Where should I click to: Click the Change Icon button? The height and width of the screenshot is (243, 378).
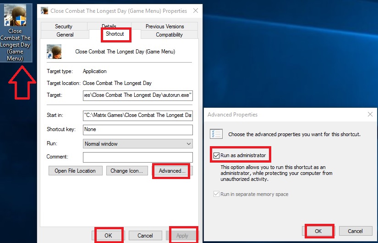click(x=127, y=171)
